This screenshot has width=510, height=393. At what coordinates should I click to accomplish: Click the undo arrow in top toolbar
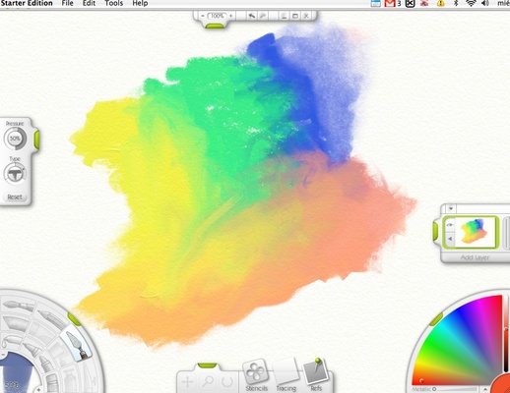click(252, 16)
